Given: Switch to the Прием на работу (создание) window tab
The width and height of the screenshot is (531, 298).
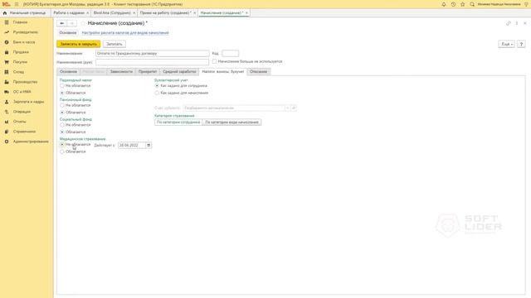Looking at the screenshot, I should [x=165, y=13].
